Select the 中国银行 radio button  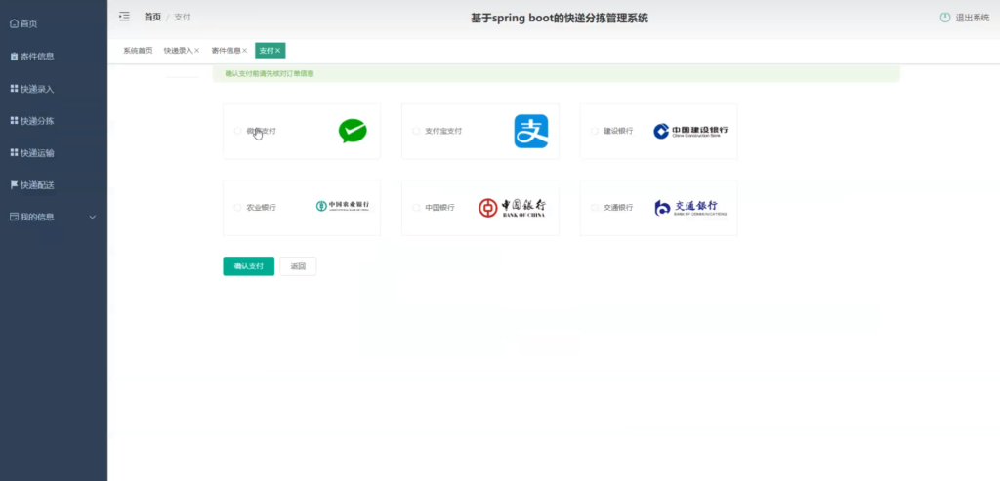(416, 207)
